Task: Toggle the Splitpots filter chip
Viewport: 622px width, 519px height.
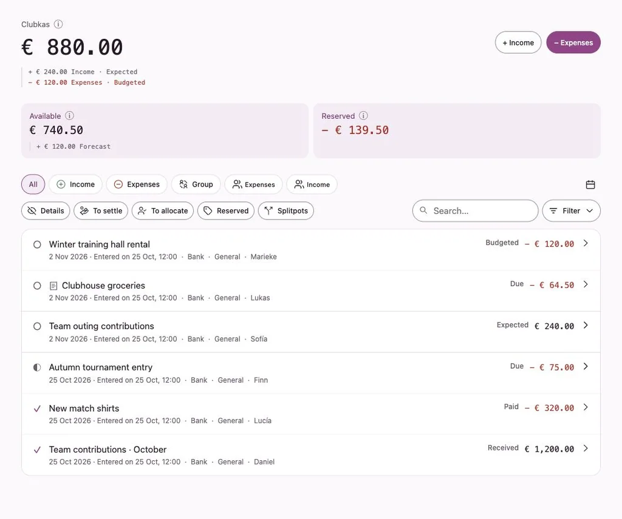Action: 286,210
